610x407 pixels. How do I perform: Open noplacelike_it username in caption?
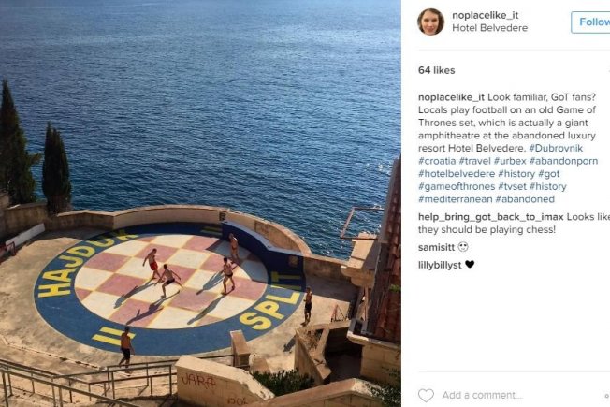(x=451, y=97)
